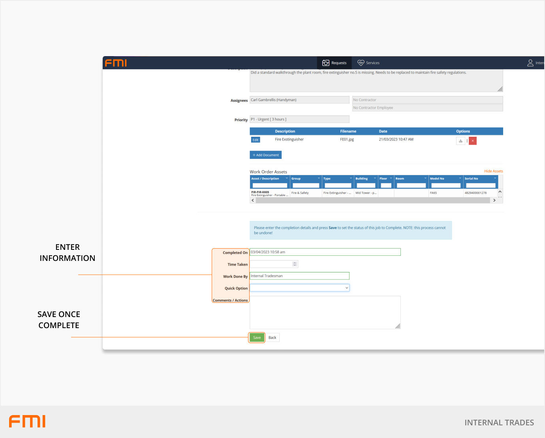
Task: Open the Serial No column menu
Action: 495,178
